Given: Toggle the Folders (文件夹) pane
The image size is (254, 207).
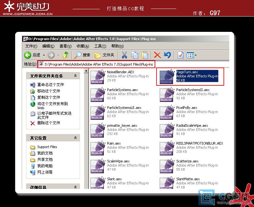Looking at the screenshot, I should coord(104,55).
